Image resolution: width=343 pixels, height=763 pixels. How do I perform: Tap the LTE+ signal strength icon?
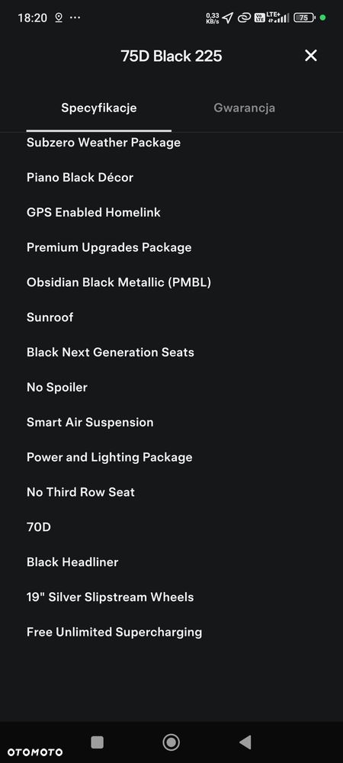[x=278, y=18]
